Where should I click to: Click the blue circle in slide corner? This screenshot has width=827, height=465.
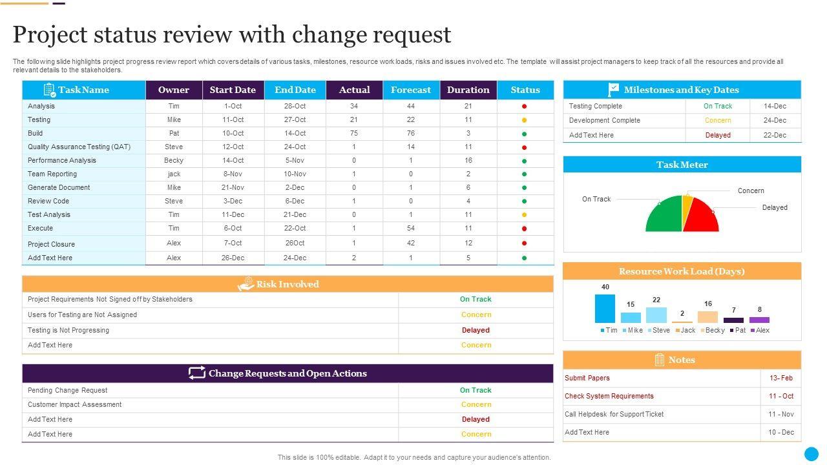pyautogui.click(x=811, y=453)
